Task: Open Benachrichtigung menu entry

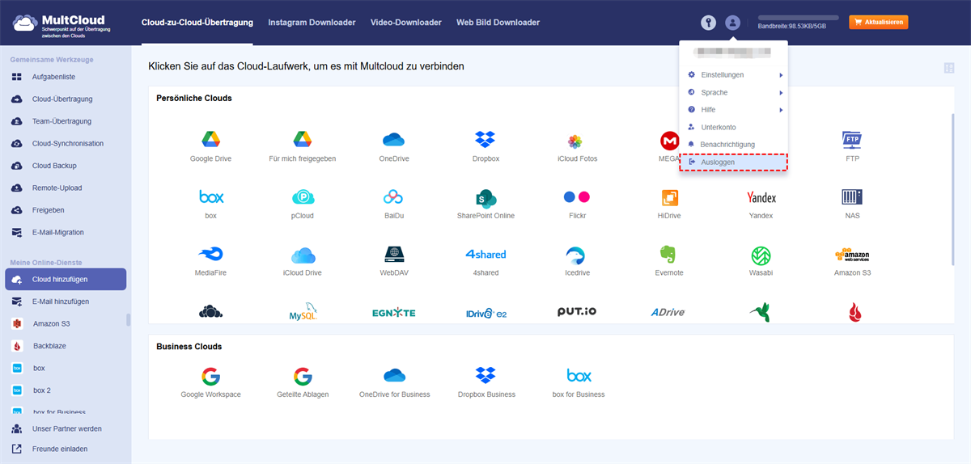Action: 734,144
